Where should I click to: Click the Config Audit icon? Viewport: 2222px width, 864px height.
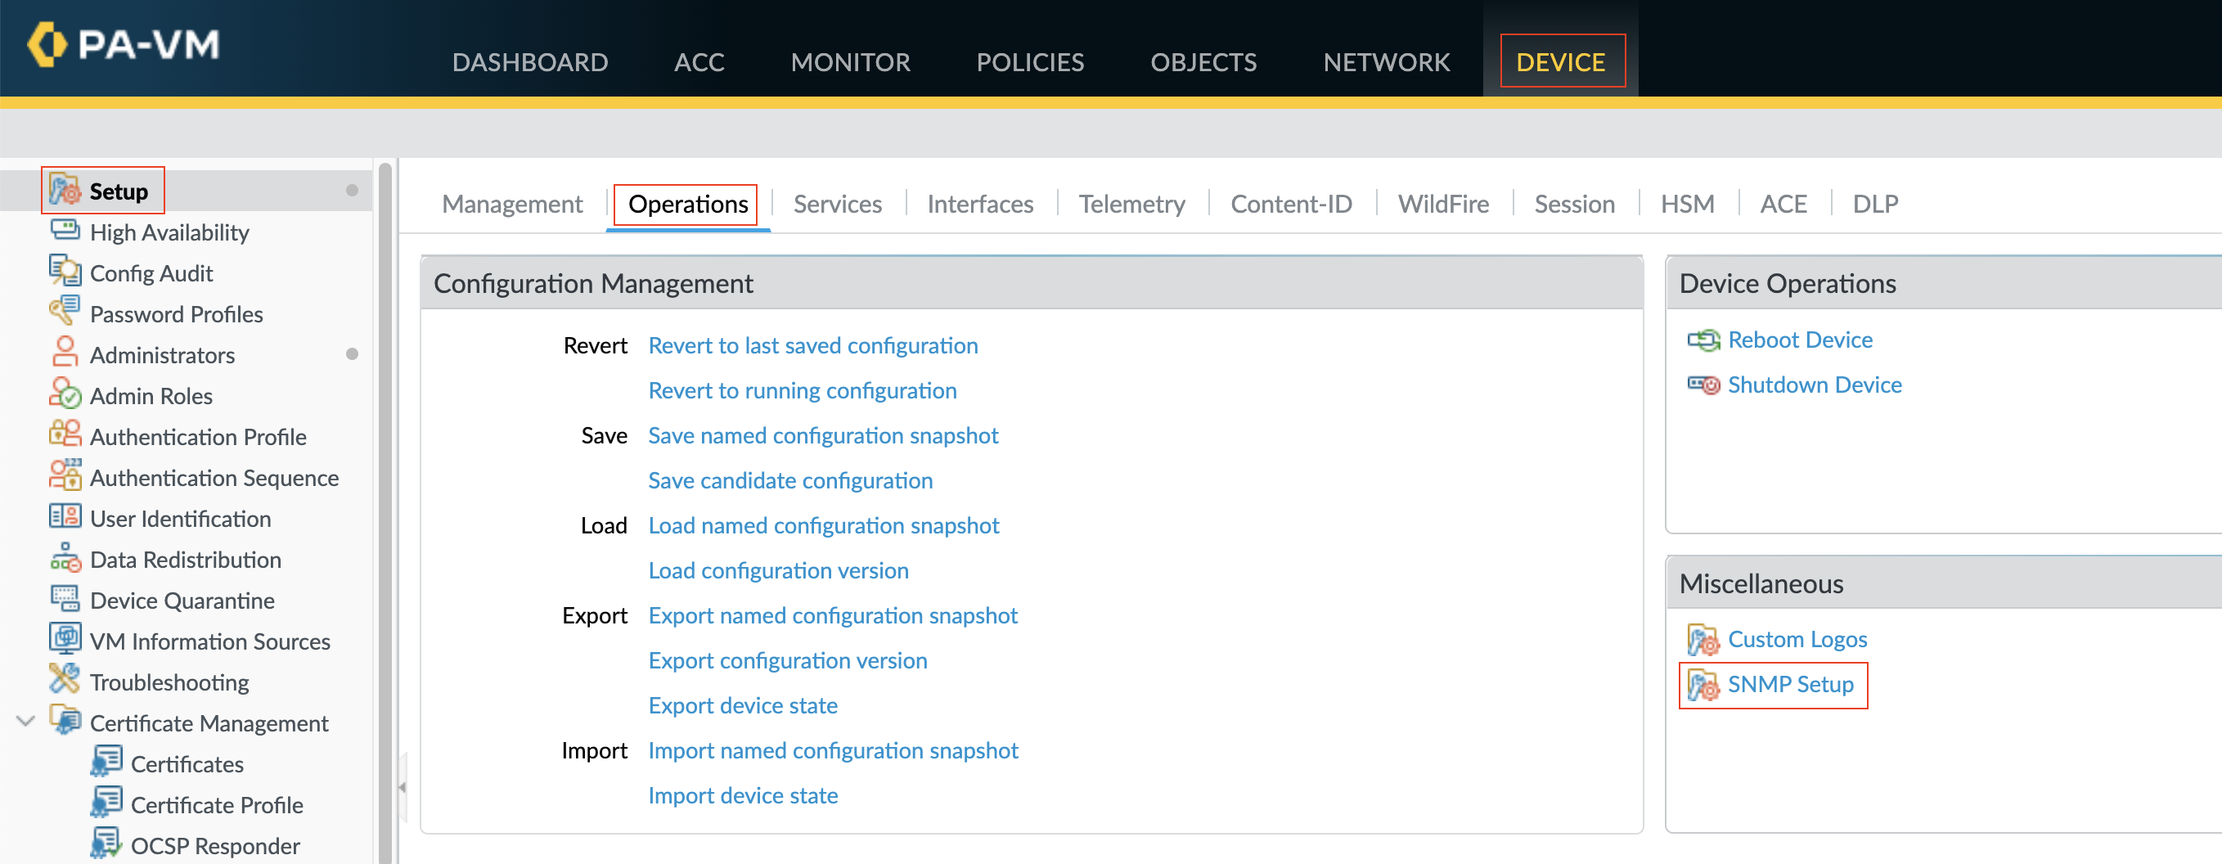[x=65, y=272]
